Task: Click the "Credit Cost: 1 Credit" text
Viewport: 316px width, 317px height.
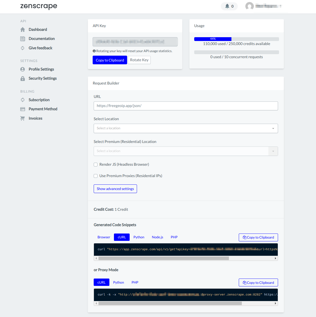Action: coord(111,209)
